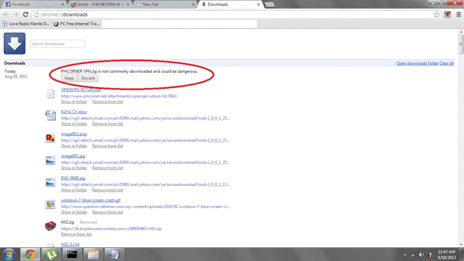Open the HSS (1).txt link
The image size is (464, 261).
click(x=70, y=244)
